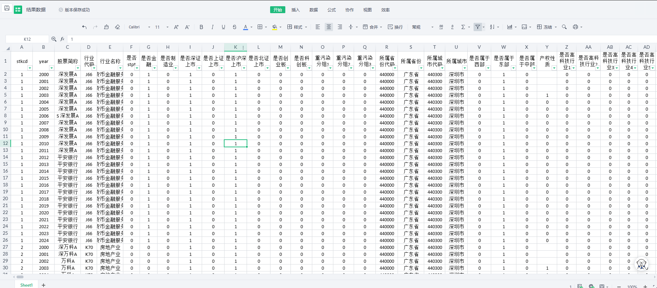Image resolution: width=657 pixels, height=288 pixels.
Task: Click the yellow fill color bucket
Action: pyautogui.click(x=275, y=27)
